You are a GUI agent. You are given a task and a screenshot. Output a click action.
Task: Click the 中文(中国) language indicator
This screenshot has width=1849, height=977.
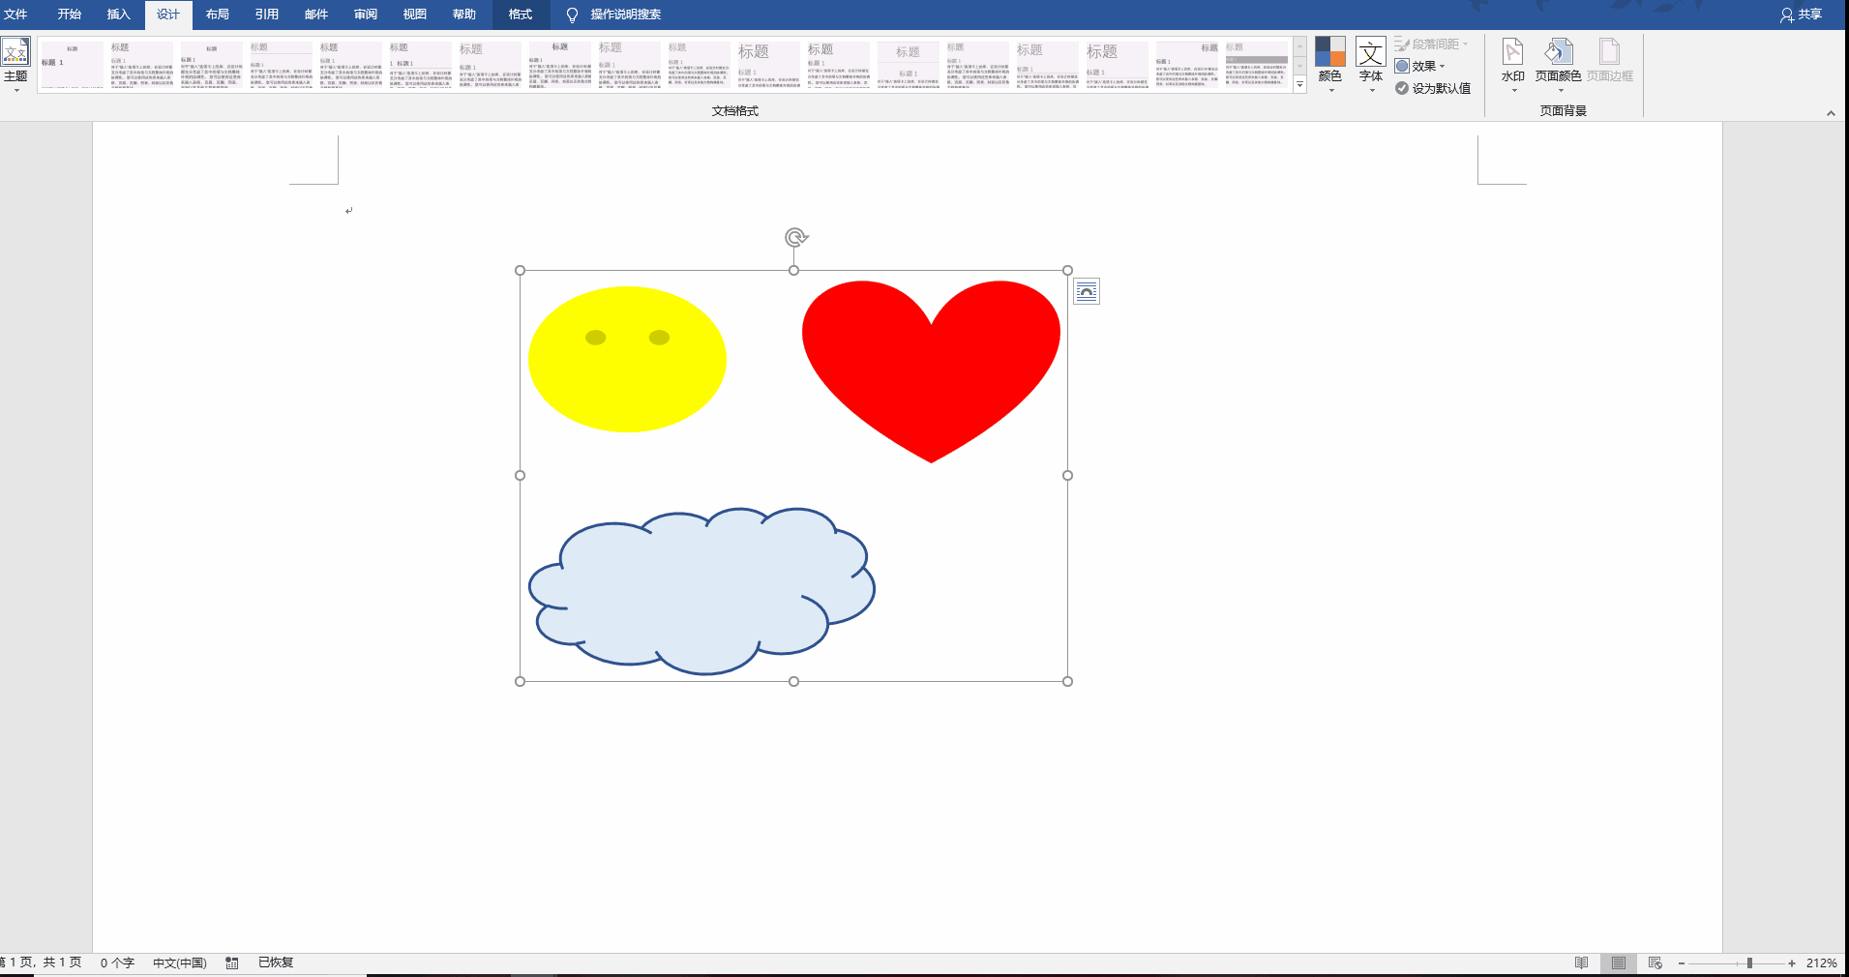180,962
